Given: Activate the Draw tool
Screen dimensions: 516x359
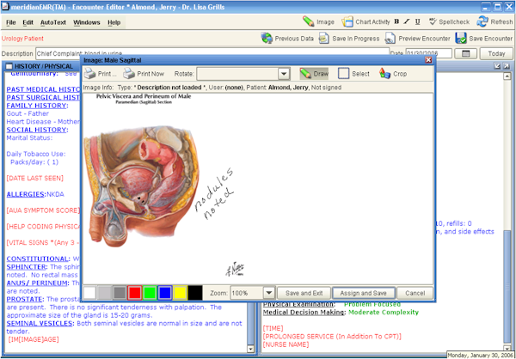Looking at the screenshot, I should point(314,74).
